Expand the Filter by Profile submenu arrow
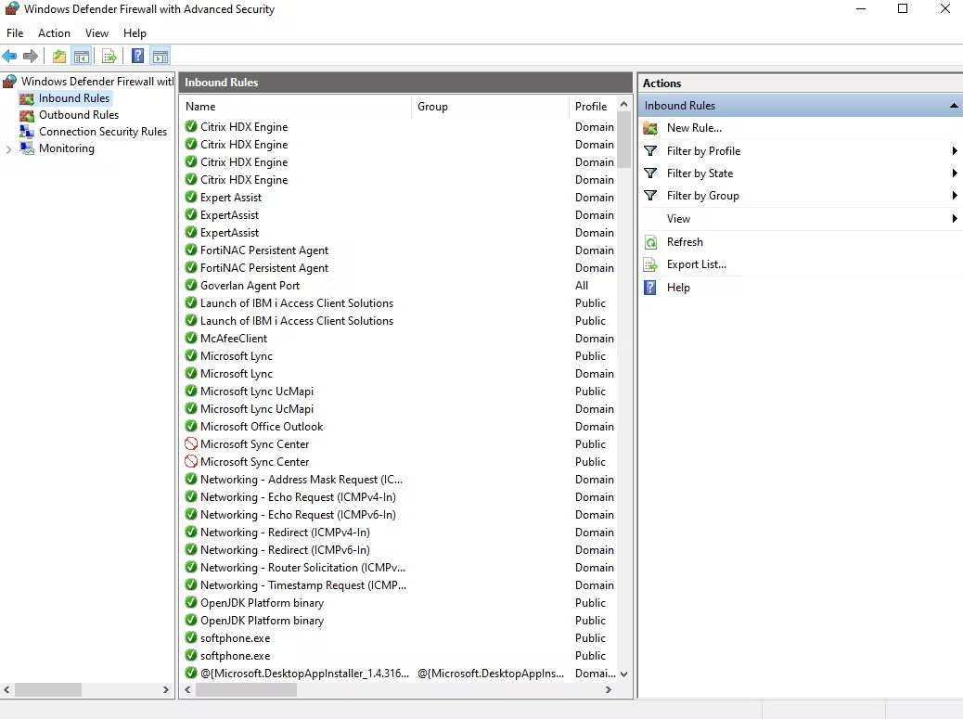This screenshot has width=963, height=719. pyautogui.click(x=955, y=150)
